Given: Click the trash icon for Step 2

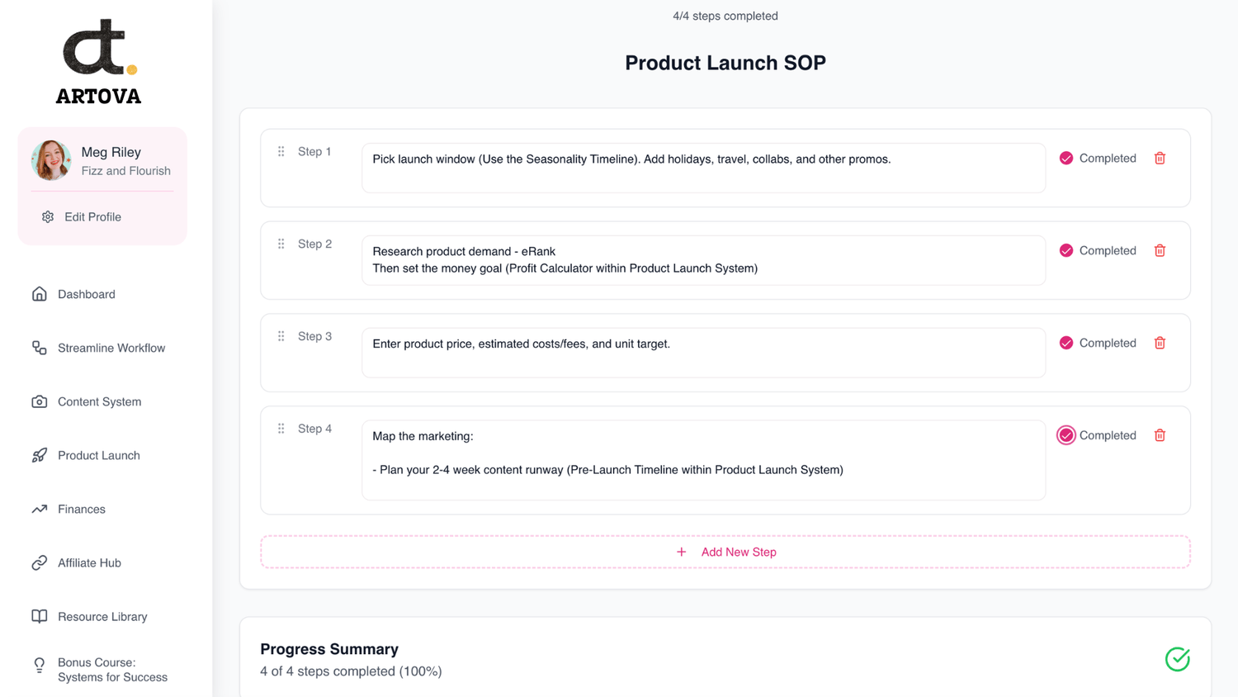Looking at the screenshot, I should click(1160, 251).
